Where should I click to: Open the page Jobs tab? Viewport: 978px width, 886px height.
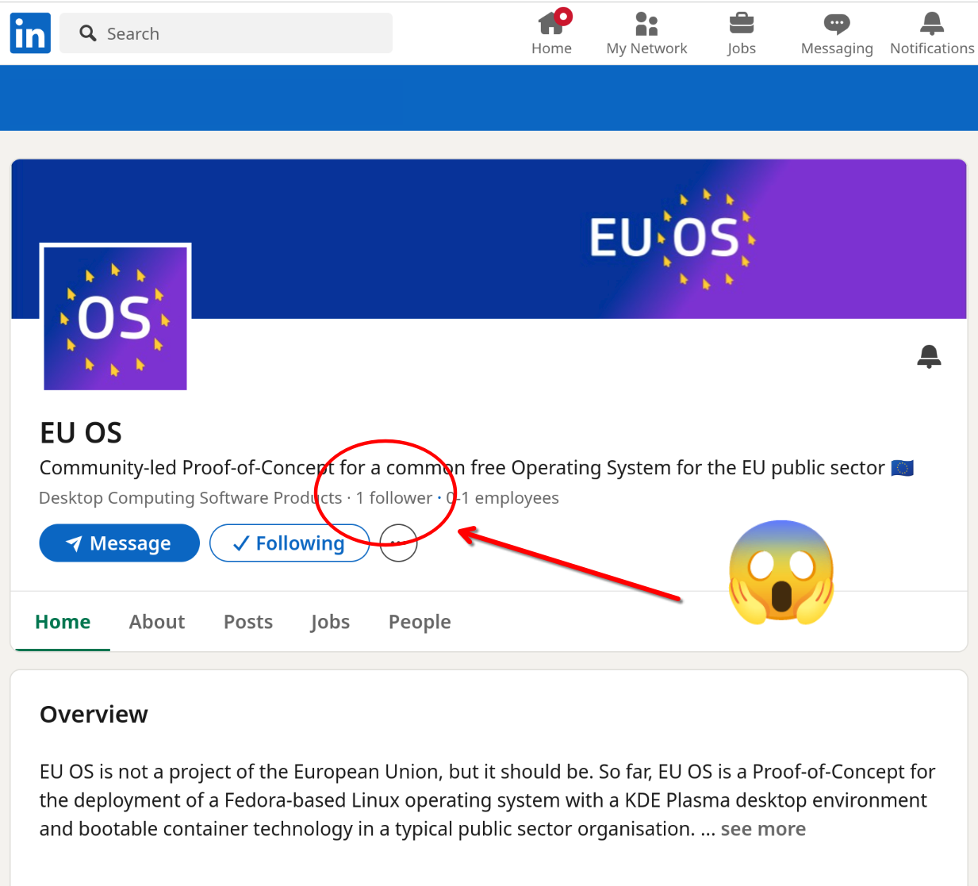[330, 622]
